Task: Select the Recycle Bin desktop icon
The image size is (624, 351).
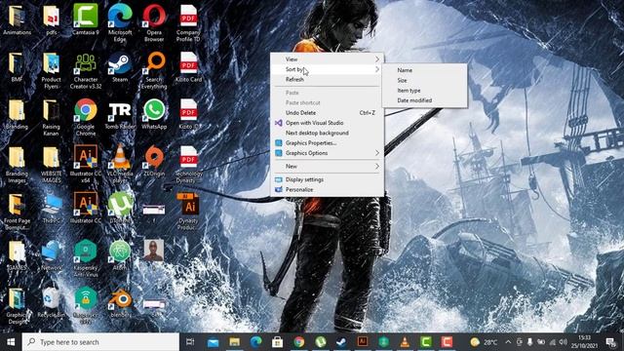Action: click(x=51, y=302)
